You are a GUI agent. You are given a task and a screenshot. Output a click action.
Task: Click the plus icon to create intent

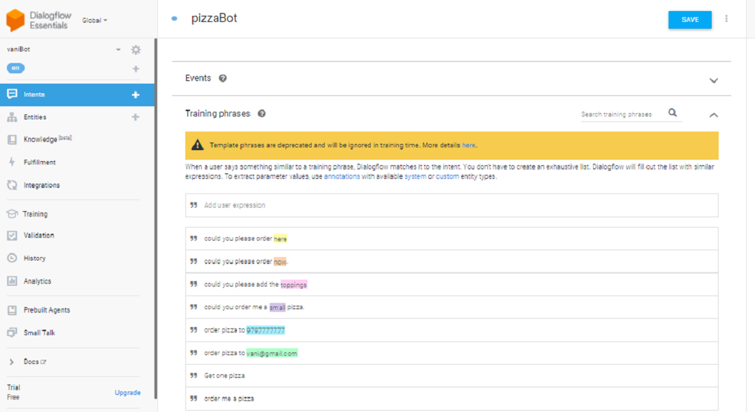coord(136,95)
